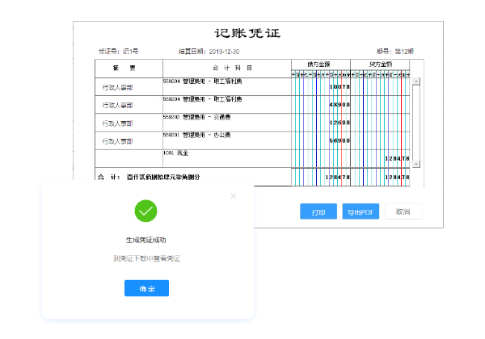Screen dimensions: 485x339
Task: Click the voucher table scrollbar down arrow
Action: [x=415, y=163]
